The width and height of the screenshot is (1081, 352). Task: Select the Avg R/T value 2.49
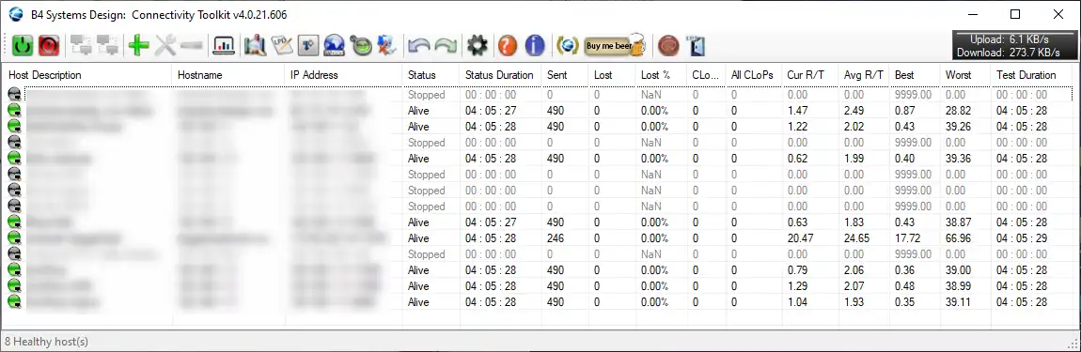(x=854, y=111)
